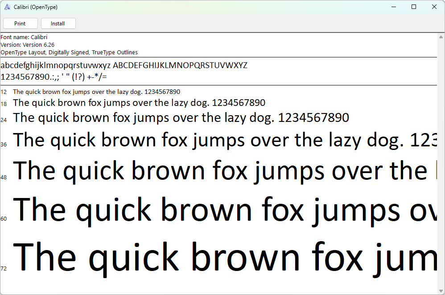Close the Calibri font viewer window
Image resolution: width=445 pixels, height=295 pixels.
coord(434,7)
